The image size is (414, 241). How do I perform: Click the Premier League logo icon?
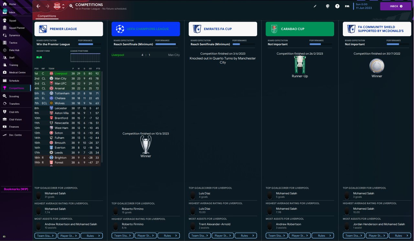(43, 29)
